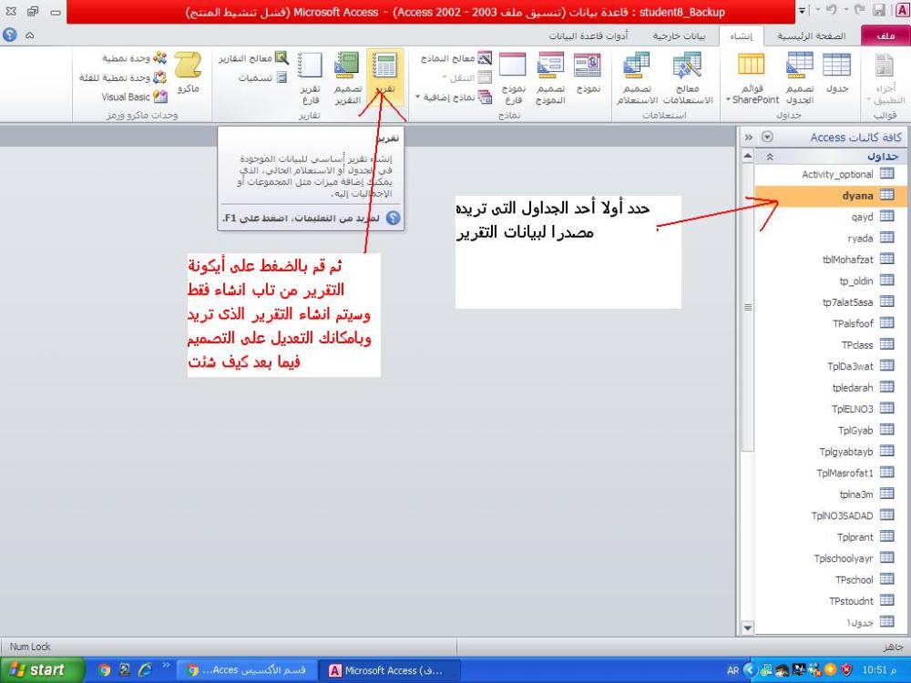Select the tplna3m table
Viewport: 911px width, 683px height.
pyautogui.click(x=831, y=494)
